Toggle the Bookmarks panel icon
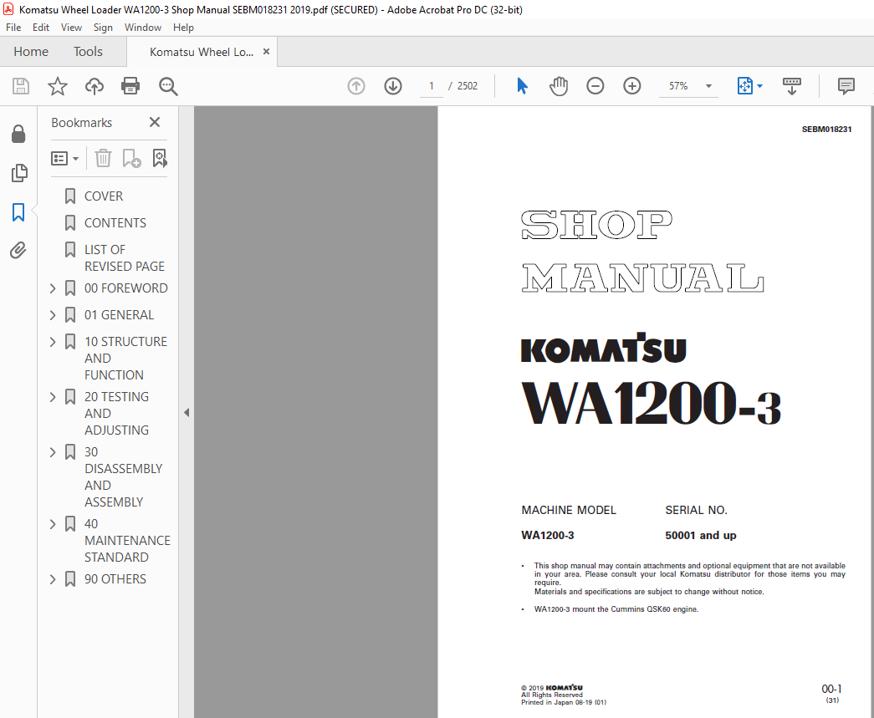874x718 pixels. pos(18,211)
